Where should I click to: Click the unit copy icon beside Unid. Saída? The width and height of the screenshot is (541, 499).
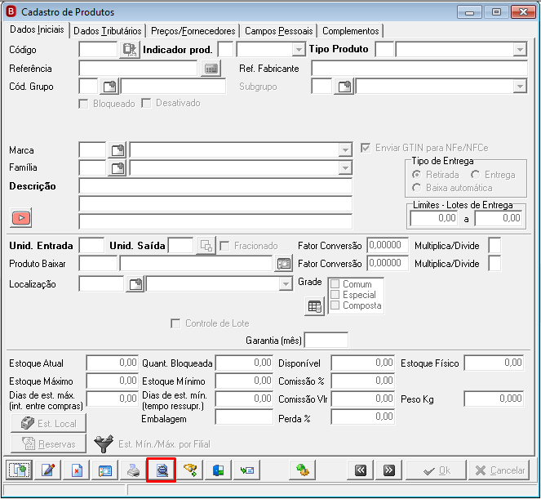(x=206, y=246)
